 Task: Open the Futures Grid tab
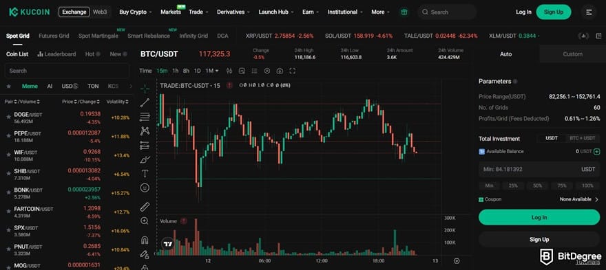coord(54,36)
